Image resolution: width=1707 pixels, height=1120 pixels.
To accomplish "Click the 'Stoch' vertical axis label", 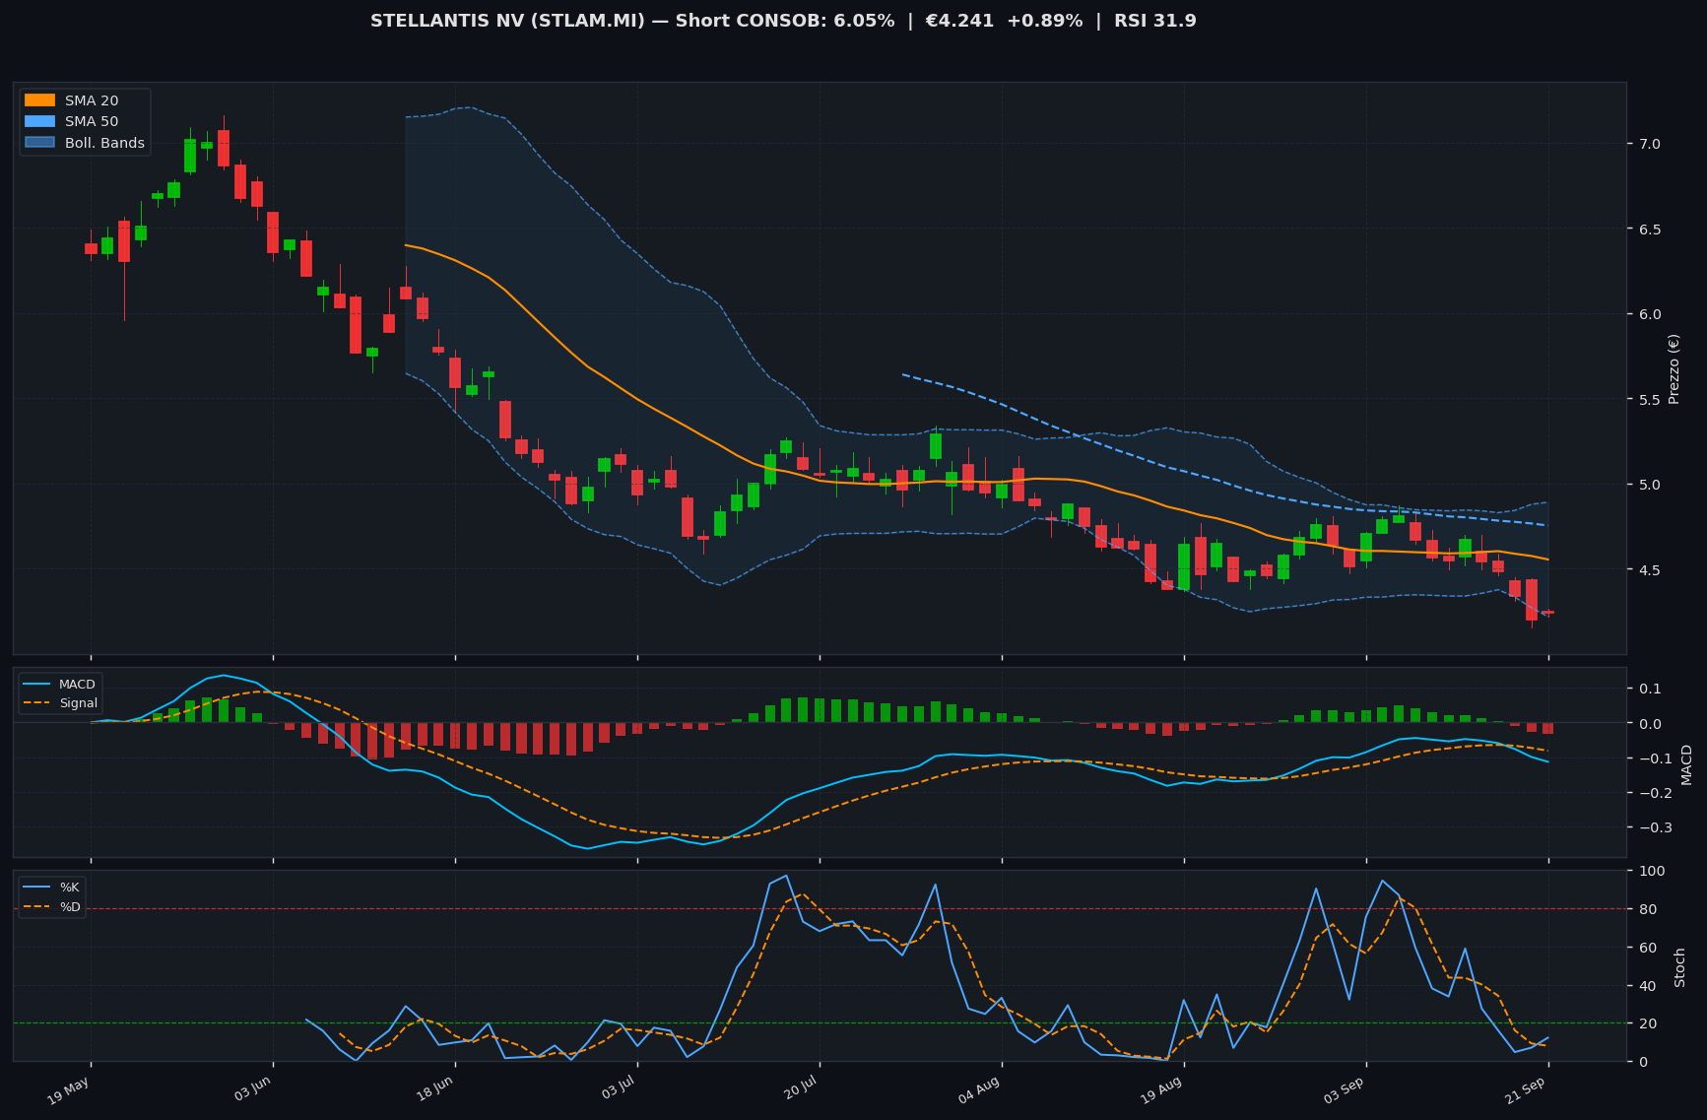I will pos(1680,966).
